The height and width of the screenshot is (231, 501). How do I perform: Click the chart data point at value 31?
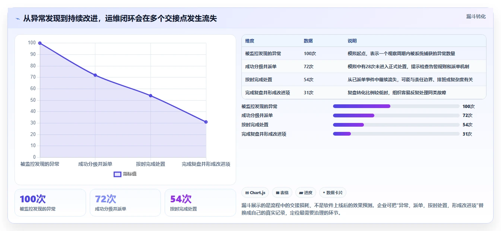pos(206,122)
